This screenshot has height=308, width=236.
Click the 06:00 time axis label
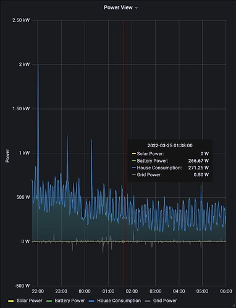tap(226, 291)
